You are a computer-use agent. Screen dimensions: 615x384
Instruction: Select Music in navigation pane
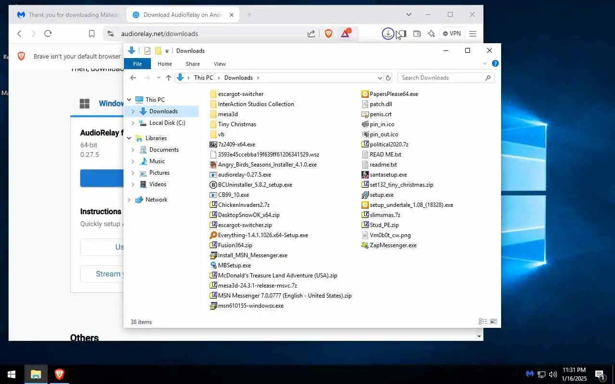point(157,161)
